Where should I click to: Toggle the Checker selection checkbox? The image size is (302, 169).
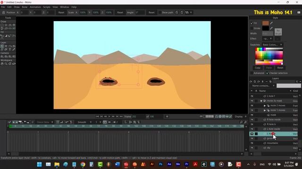point(268,73)
